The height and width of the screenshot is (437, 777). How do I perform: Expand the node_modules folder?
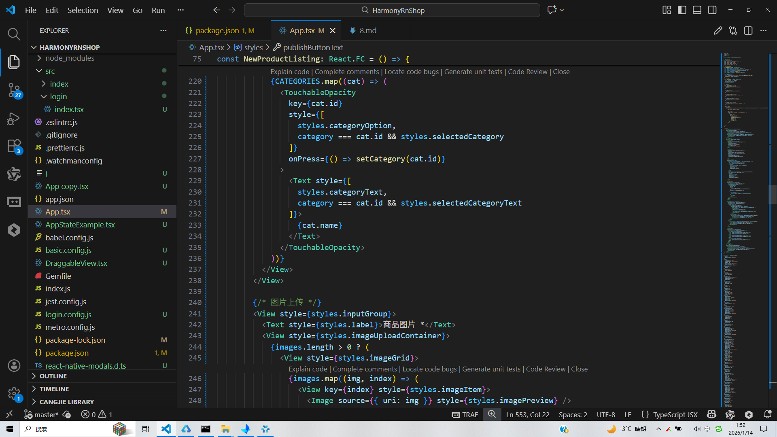click(x=70, y=58)
